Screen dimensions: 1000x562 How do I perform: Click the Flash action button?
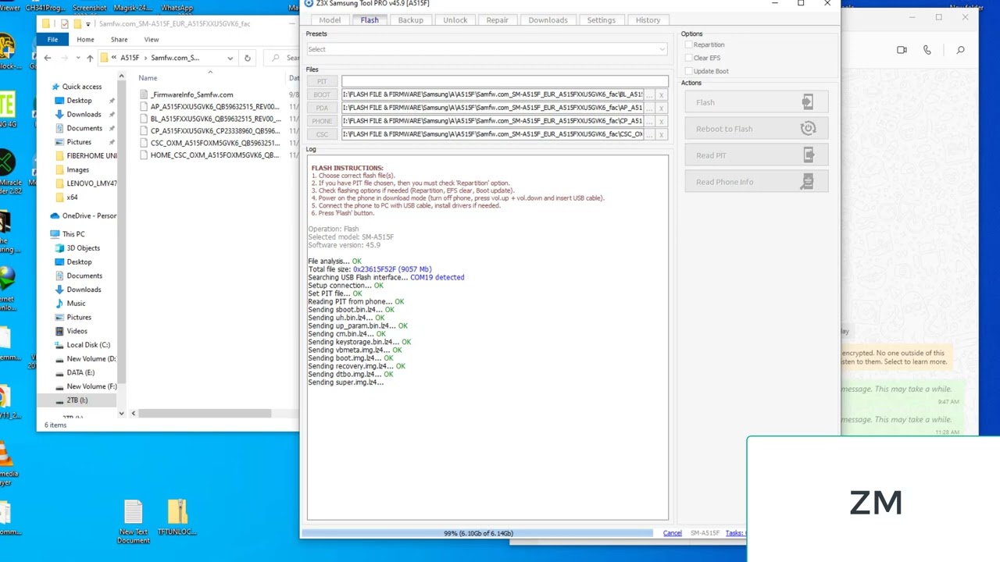coord(756,102)
